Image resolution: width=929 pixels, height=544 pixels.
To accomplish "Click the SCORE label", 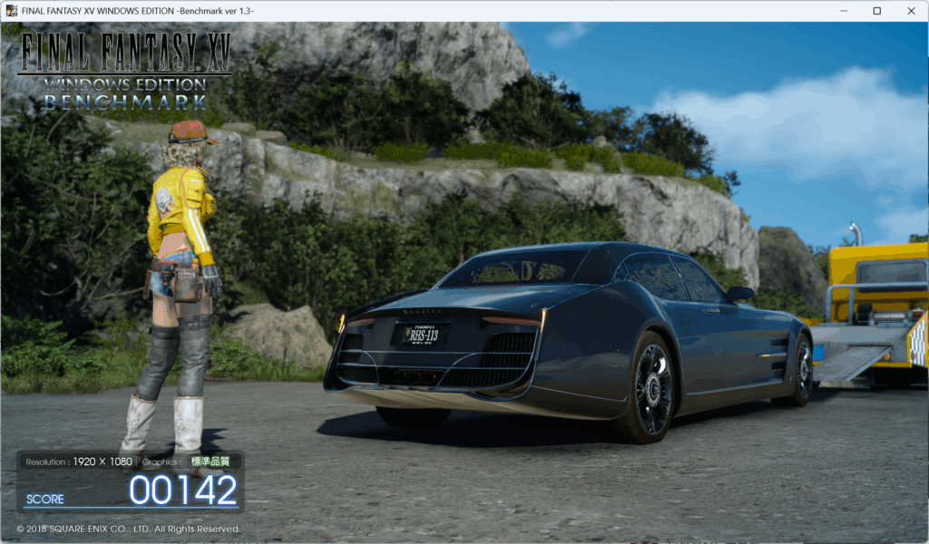I will pos(45,500).
